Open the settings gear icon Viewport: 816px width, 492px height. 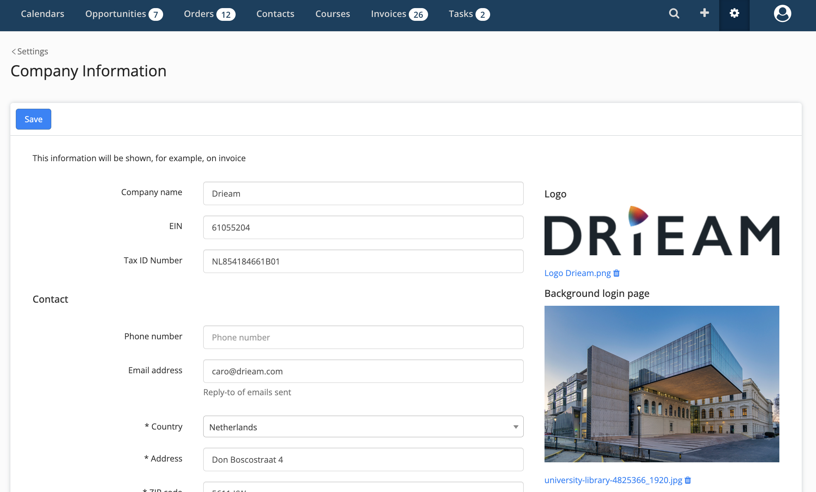point(734,13)
